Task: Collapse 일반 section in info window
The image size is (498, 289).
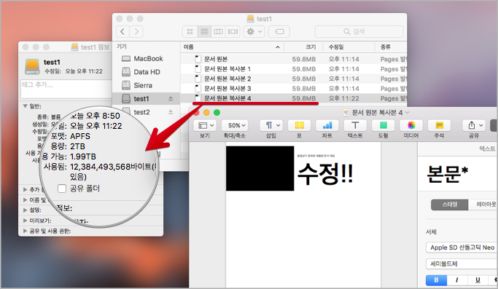Action: click(25, 106)
